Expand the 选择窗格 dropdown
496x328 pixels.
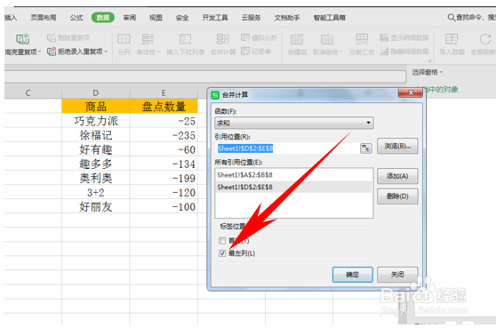(427, 72)
